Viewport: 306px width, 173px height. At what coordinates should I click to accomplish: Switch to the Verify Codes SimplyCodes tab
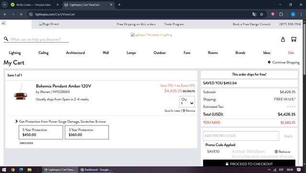tap(33, 5)
